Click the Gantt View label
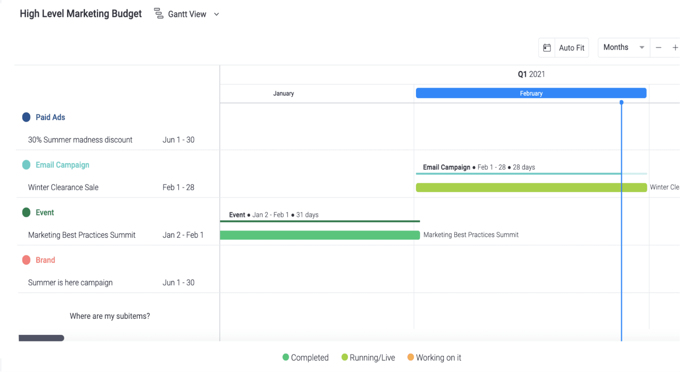This screenshot has height=372, width=680. tap(187, 14)
